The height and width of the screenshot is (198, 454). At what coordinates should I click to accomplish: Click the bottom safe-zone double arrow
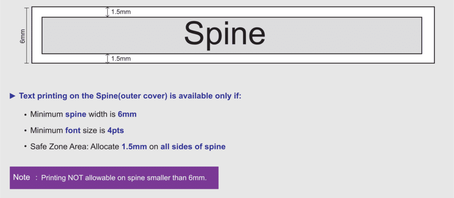coord(107,58)
